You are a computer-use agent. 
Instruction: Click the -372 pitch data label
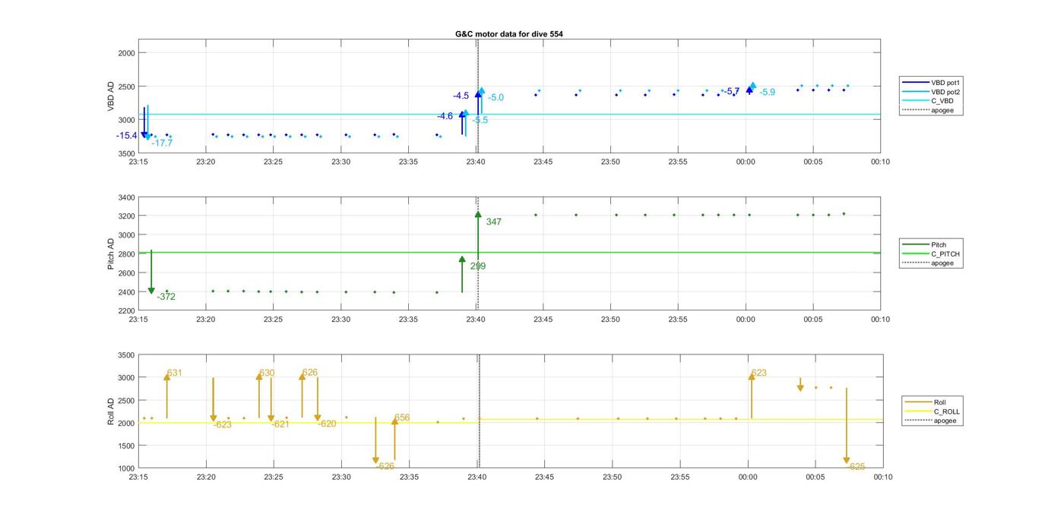pos(166,297)
